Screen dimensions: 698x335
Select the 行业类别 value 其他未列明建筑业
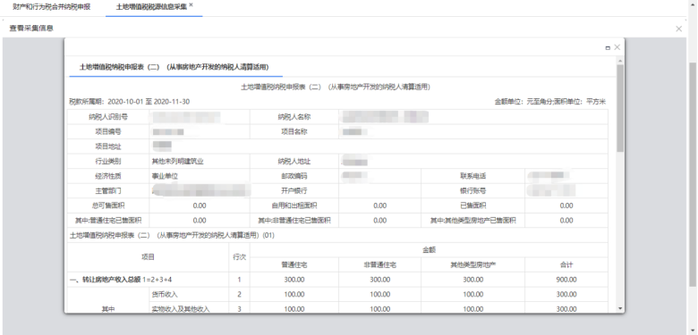tap(178, 162)
